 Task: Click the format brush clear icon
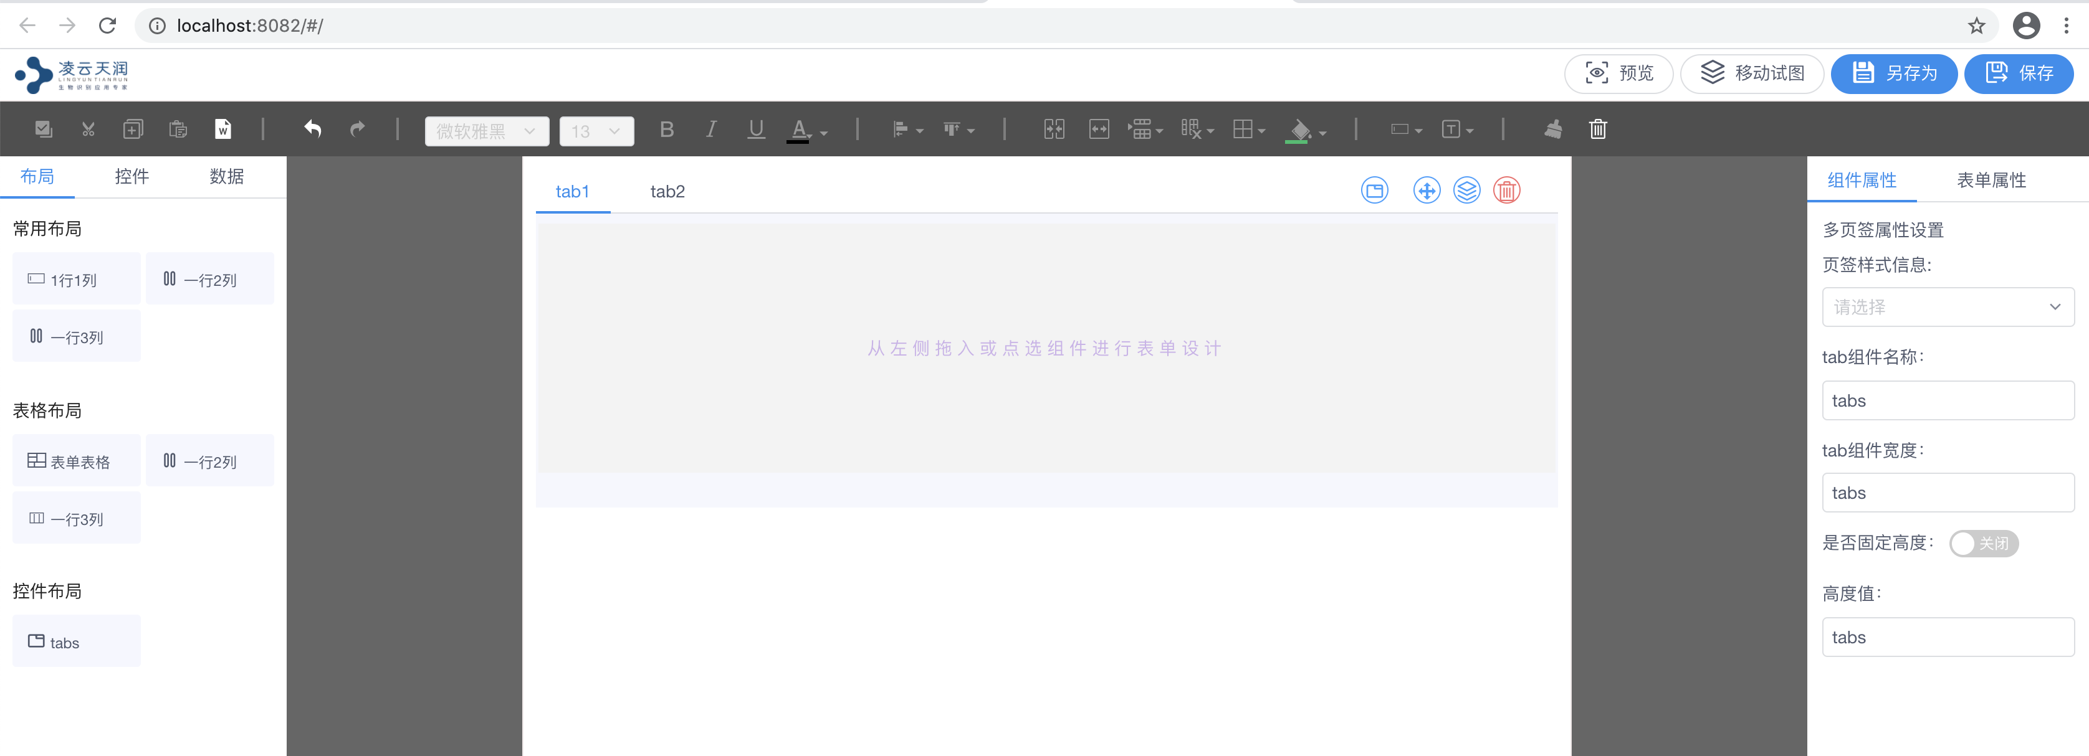pos(1553,129)
